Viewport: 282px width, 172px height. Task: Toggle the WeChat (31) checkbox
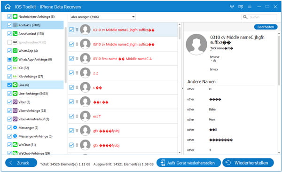pyautogui.click(x=9, y=145)
